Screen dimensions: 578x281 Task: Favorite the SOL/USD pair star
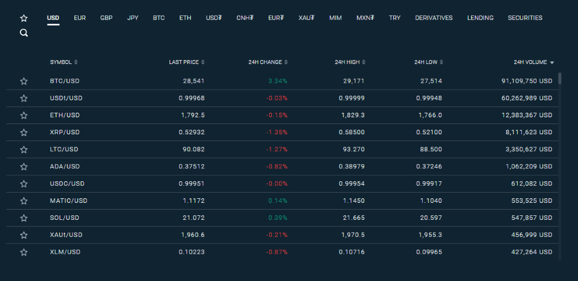point(24,218)
